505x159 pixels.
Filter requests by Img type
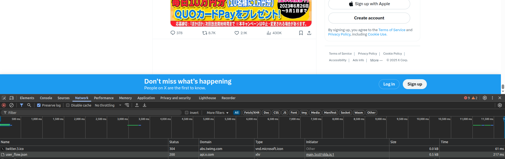304,113
